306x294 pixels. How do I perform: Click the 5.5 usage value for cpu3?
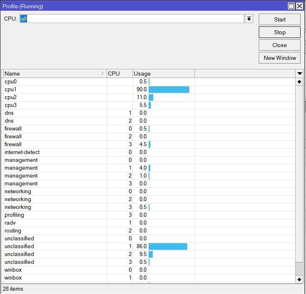(143, 105)
